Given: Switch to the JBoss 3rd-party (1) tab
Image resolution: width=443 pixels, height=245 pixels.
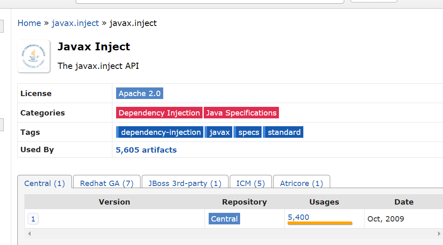Looking at the screenshot, I should click(185, 183).
